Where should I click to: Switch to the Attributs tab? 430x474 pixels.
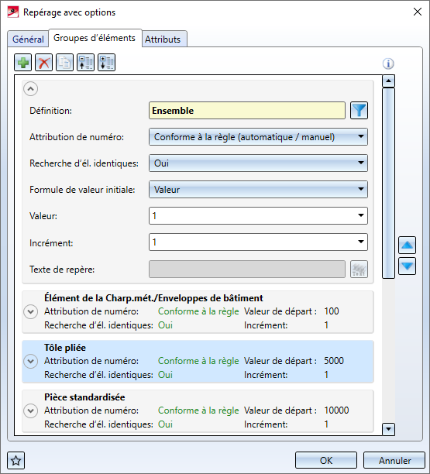[x=163, y=39]
